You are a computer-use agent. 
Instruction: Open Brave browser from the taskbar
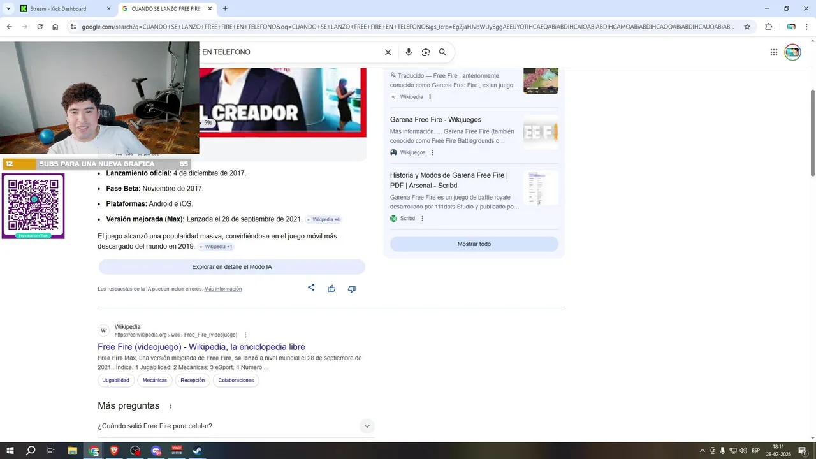[x=115, y=451]
